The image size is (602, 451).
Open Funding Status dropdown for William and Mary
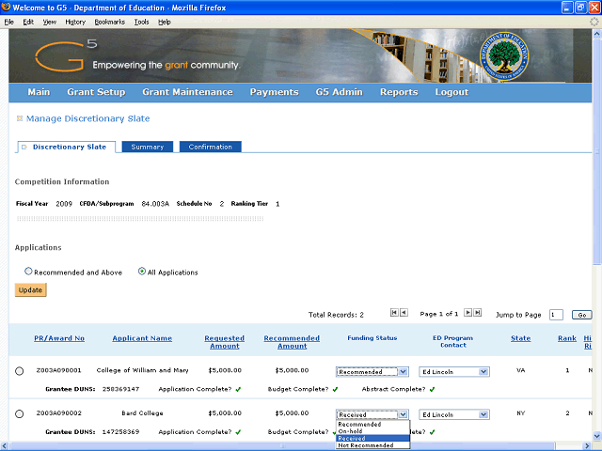click(x=372, y=372)
